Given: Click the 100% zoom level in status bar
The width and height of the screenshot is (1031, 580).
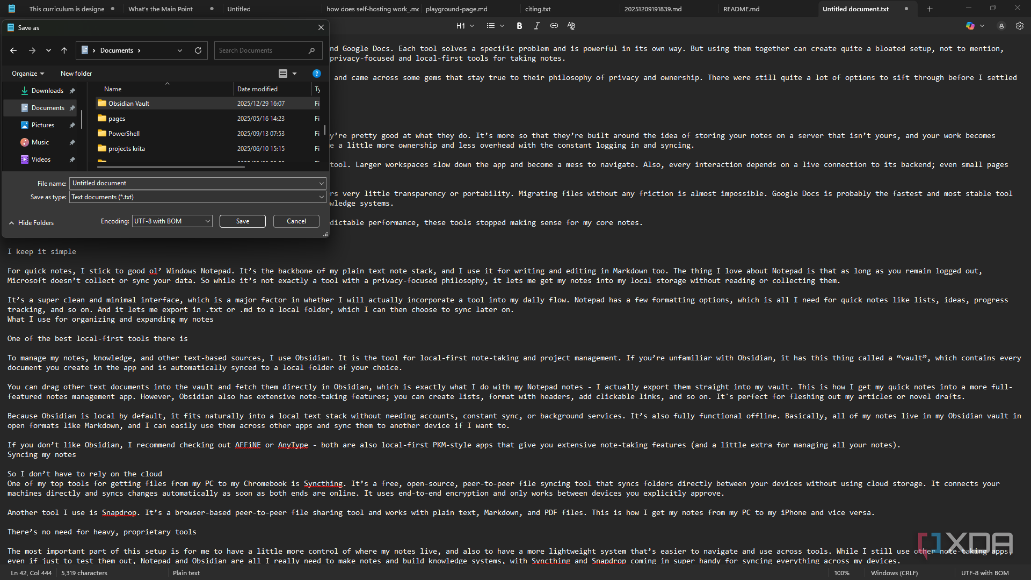Looking at the screenshot, I should [841, 573].
